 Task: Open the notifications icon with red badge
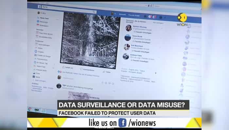point(154,17)
